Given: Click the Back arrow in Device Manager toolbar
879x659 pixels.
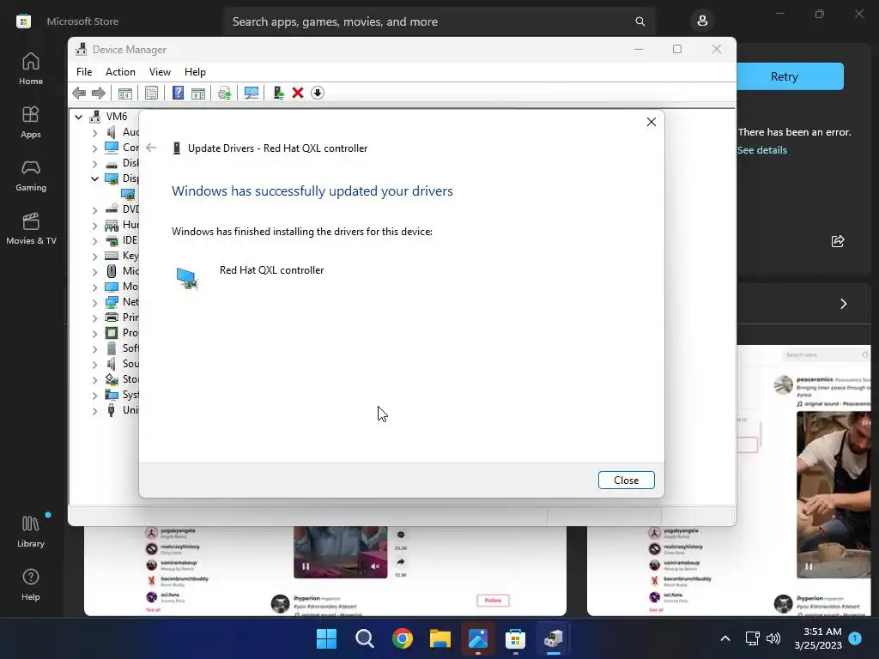Looking at the screenshot, I should [79, 93].
